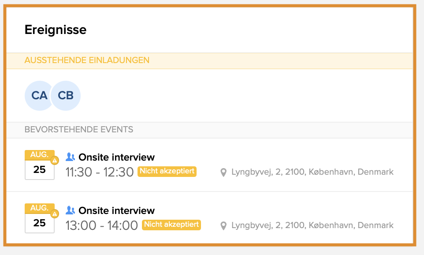
Task: Click the location pin of the 11:30 event
Action: click(x=223, y=172)
